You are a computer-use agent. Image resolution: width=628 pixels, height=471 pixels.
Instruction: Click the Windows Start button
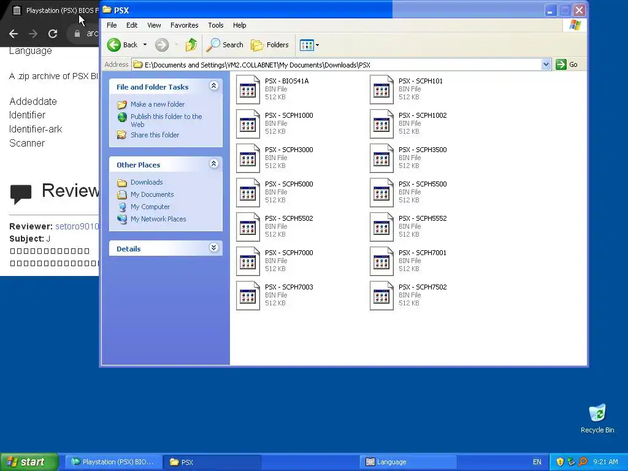[x=29, y=462]
